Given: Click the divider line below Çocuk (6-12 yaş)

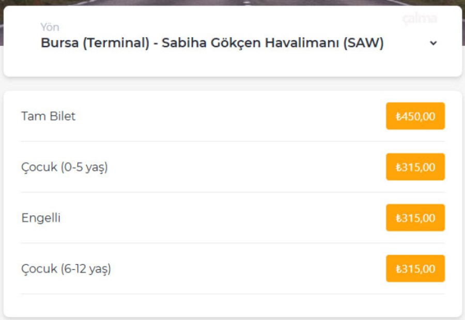Looking at the screenshot, I should point(233,294).
